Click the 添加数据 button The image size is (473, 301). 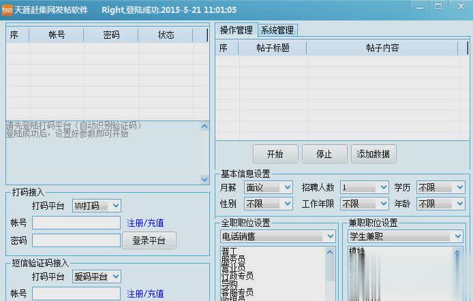[x=373, y=153]
